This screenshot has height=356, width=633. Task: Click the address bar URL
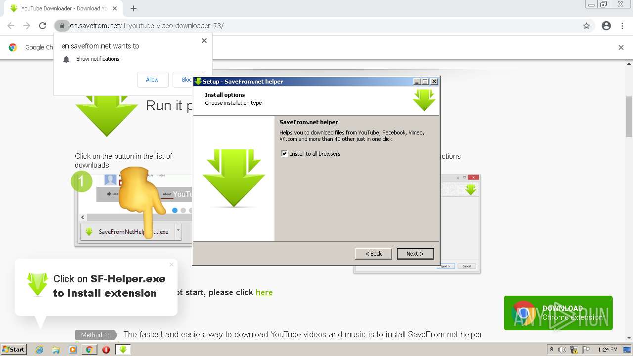click(146, 26)
